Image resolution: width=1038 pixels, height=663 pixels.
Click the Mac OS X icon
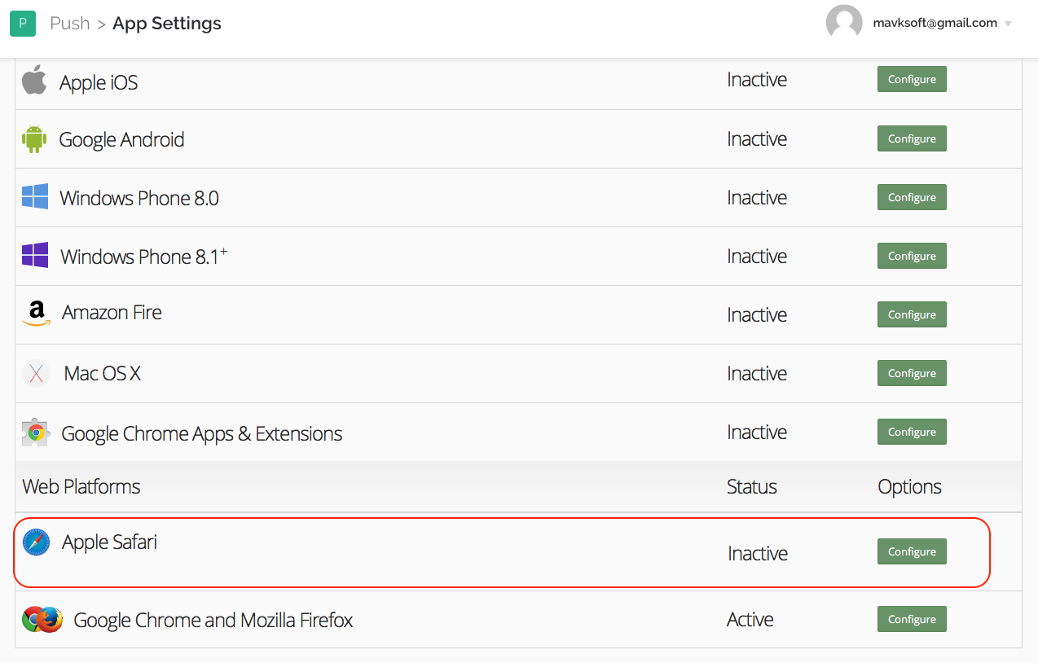(37, 373)
